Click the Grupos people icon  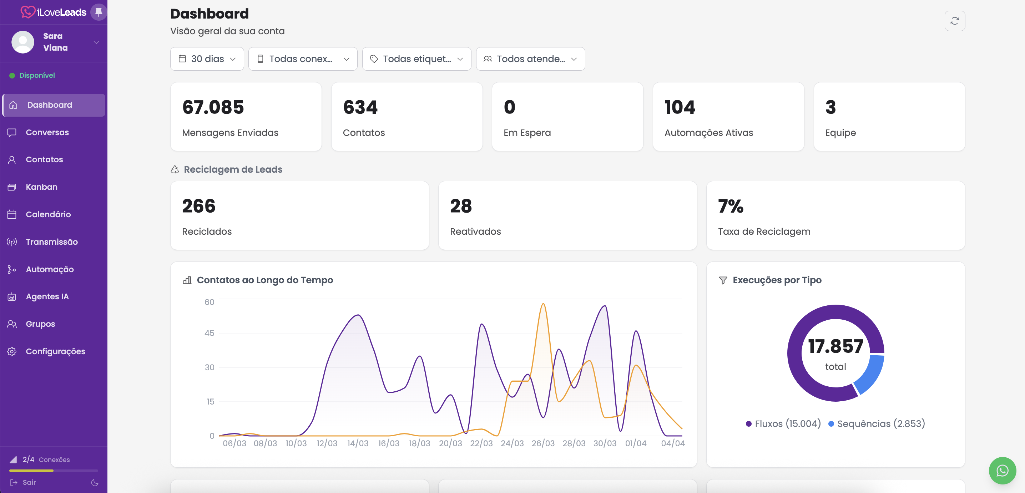click(x=12, y=324)
